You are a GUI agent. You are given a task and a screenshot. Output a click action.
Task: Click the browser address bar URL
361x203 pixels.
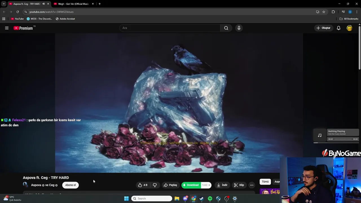point(51,12)
